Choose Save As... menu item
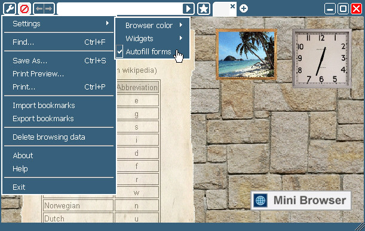Viewport: 365px width, 231px height. tap(59, 60)
